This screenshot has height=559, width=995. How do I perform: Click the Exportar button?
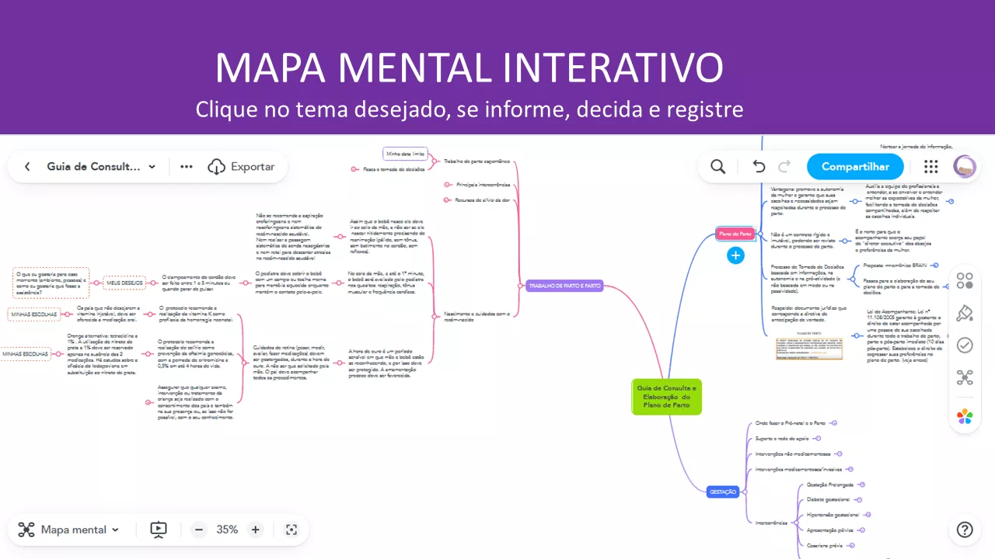[x=241, y=167]
